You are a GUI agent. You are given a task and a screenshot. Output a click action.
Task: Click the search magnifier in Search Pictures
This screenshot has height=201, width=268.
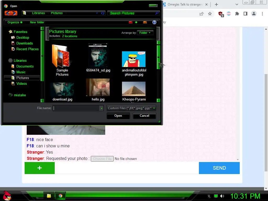pos(157,13)
